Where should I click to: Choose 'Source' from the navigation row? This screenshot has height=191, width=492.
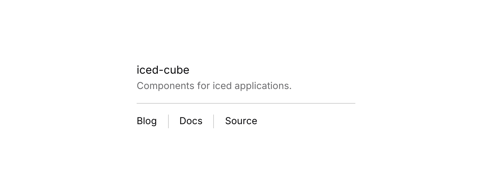click(x=241, y=121)
